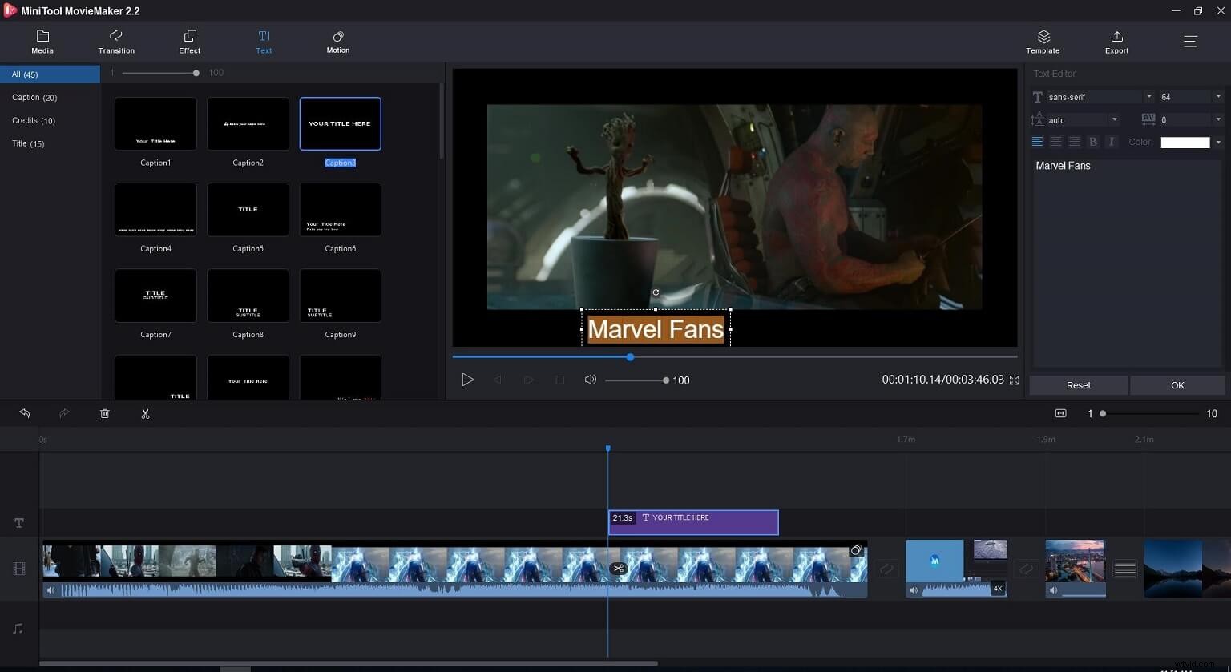Select the Credits category
The height and width of the screenshot is (672, 1231).
coord(34,120)
